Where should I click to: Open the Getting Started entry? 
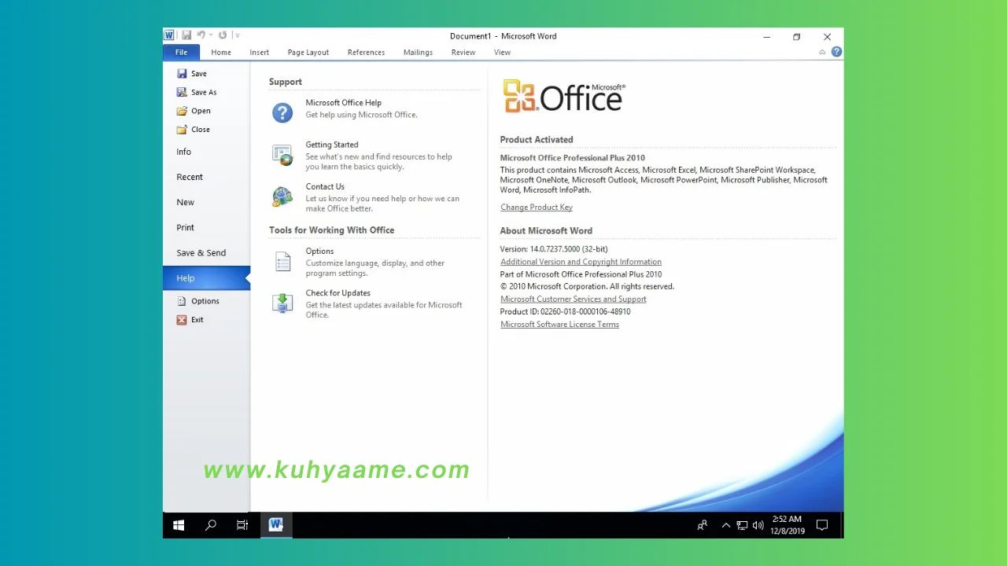click(x=332, y=145)
